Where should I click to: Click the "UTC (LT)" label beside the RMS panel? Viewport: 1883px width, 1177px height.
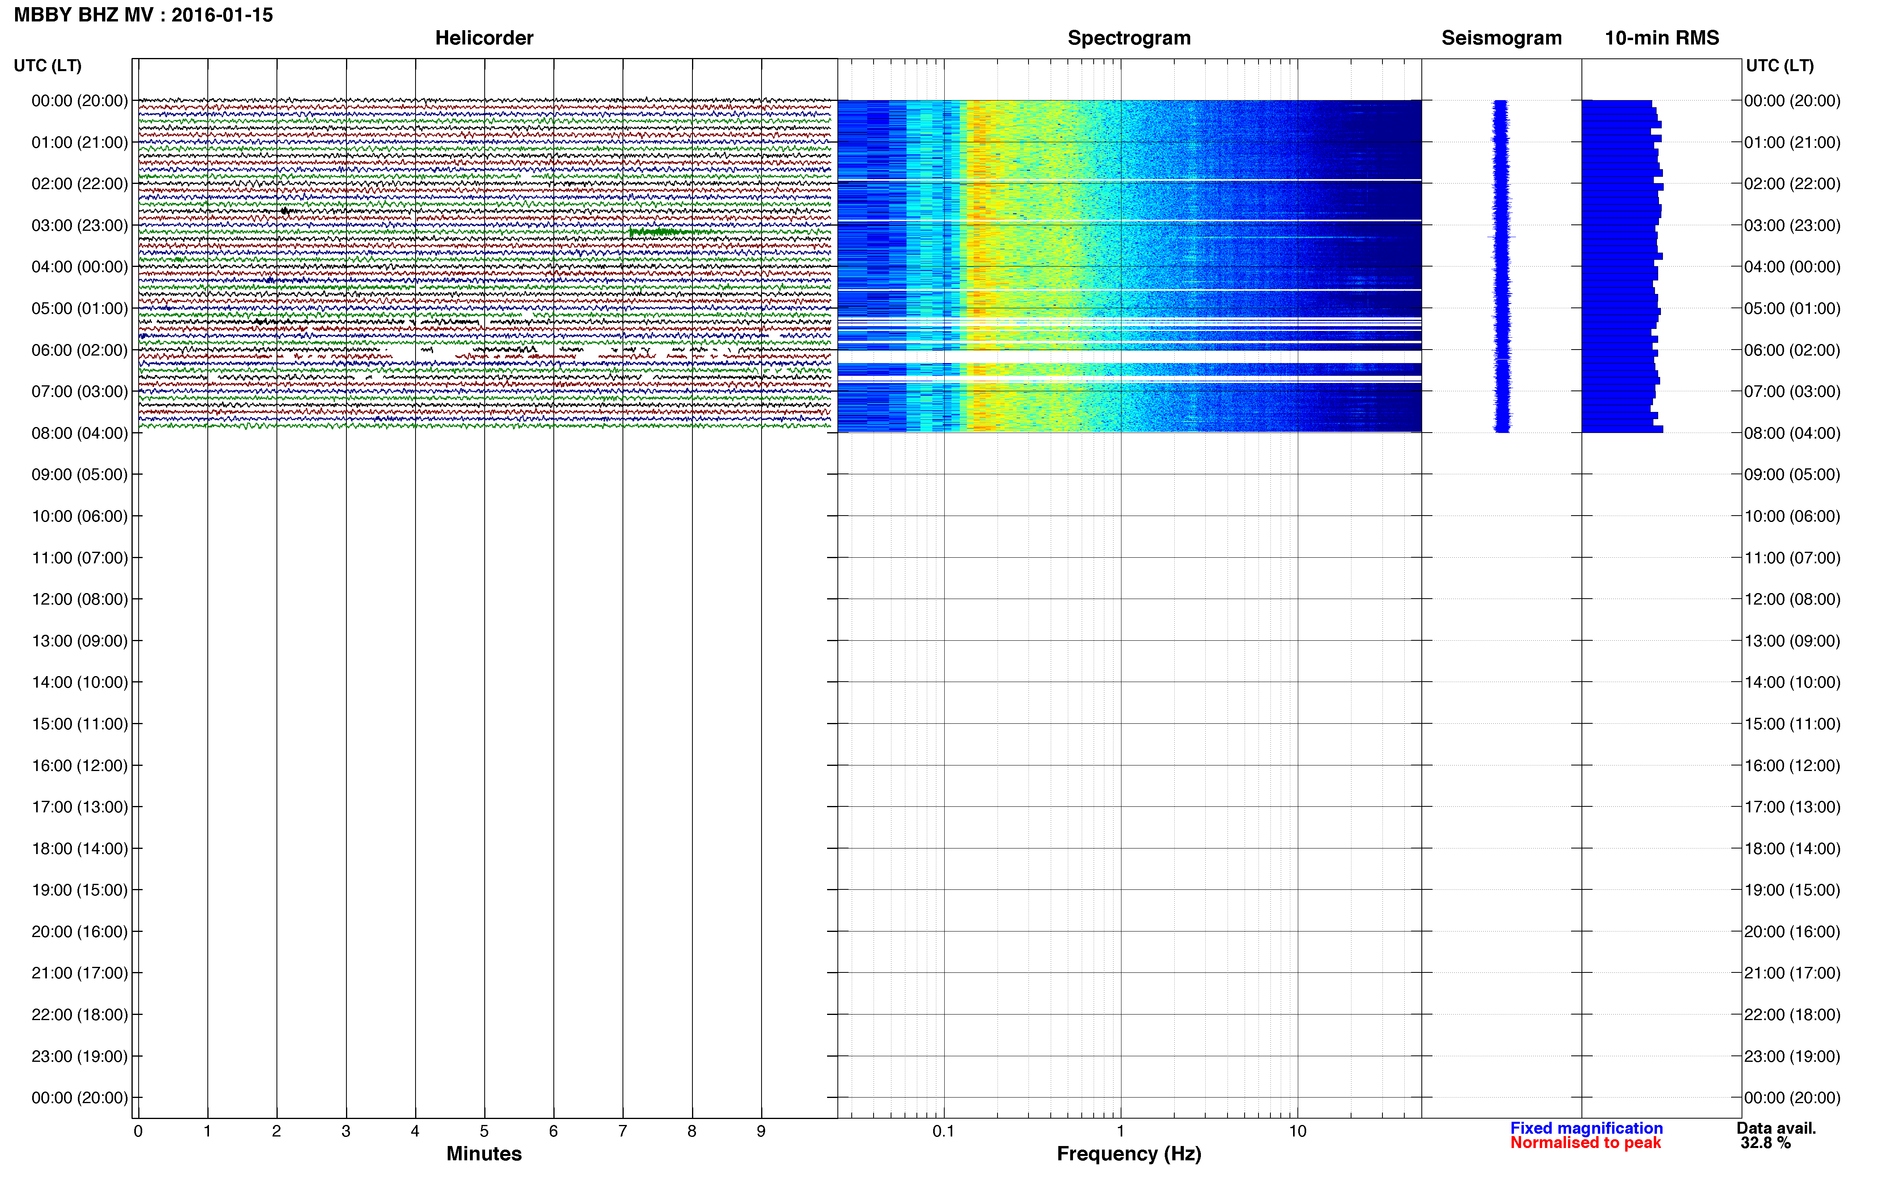pyautogui.click(x=1779, y=66)
